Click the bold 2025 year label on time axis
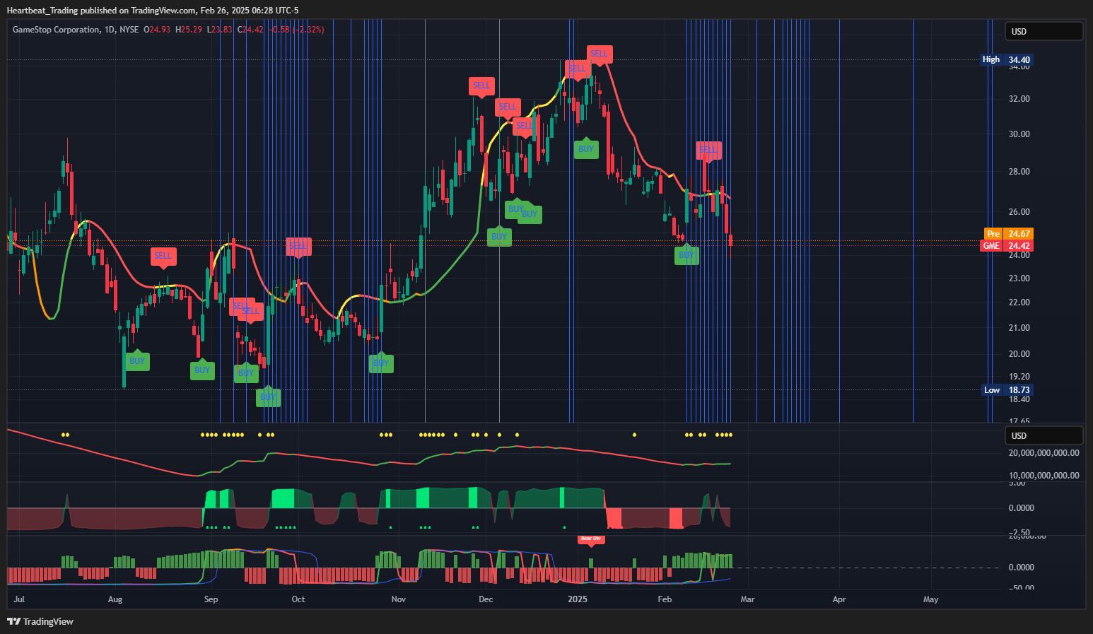The width and height of the screenshot is (1093, 634). click(578, 599)
